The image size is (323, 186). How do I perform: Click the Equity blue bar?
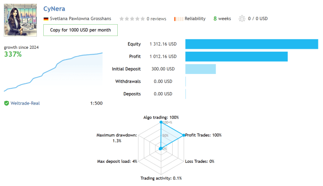(x=251, y=44)
